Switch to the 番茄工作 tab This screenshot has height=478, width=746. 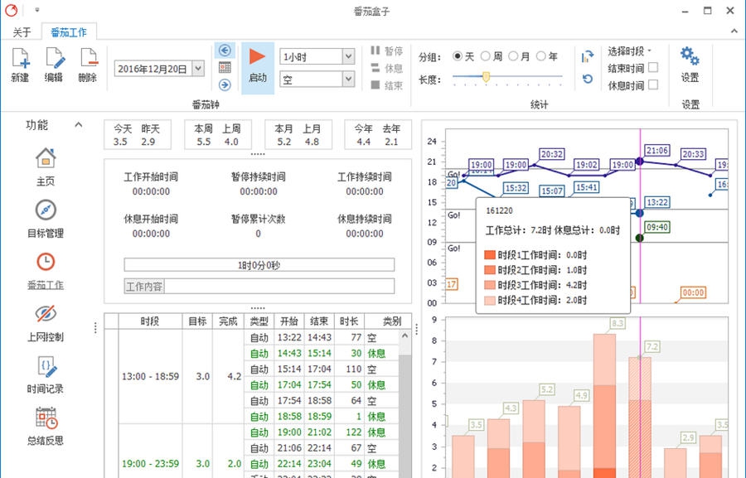pos(69,32)
